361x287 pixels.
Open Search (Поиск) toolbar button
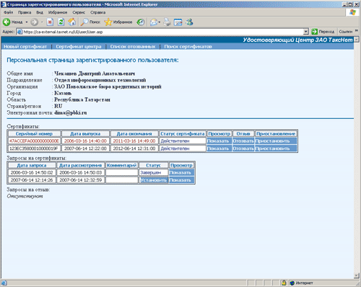pyautogui.click(x=90, y=22)
